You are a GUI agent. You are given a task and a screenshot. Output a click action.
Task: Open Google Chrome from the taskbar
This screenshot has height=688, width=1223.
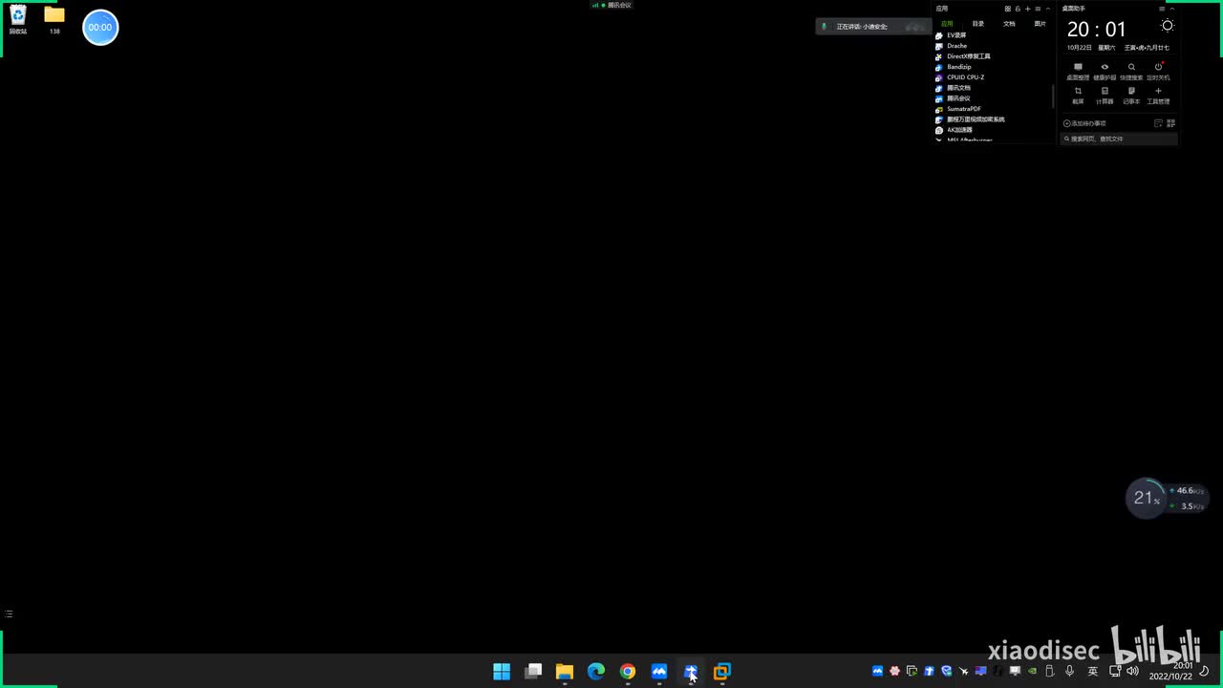click(628, 672)
